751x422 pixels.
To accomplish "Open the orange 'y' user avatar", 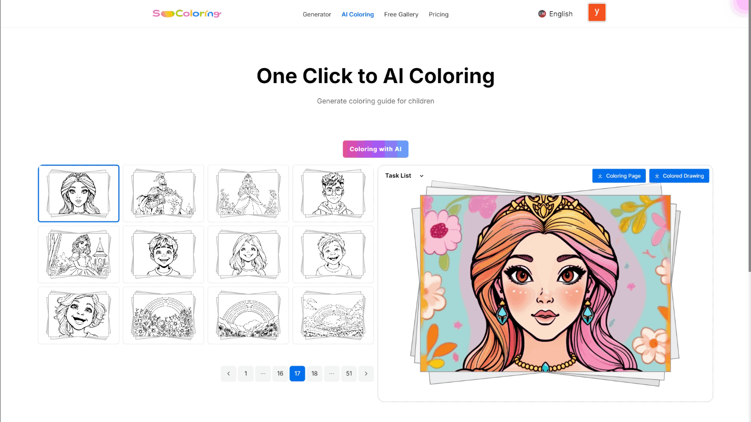I will [x=597, y=13].
